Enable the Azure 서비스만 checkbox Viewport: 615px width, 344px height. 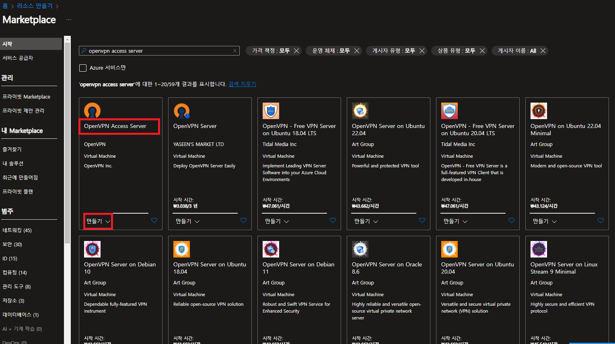coord(83,68)
